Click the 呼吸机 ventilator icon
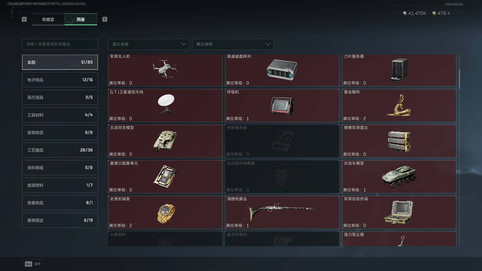 pos(282,106)
